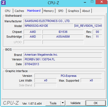
Task: Open the About tab
Action: point(86,11)
